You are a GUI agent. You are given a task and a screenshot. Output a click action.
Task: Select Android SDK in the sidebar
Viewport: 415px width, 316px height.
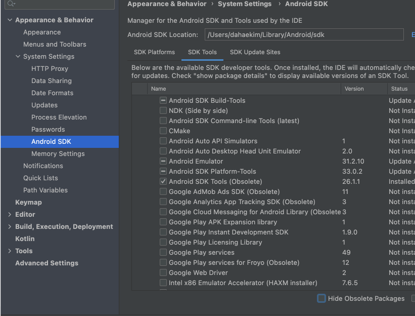60,142
